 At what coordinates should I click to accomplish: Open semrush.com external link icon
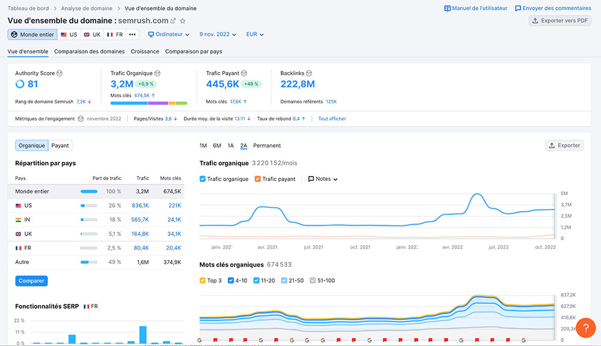173,20
